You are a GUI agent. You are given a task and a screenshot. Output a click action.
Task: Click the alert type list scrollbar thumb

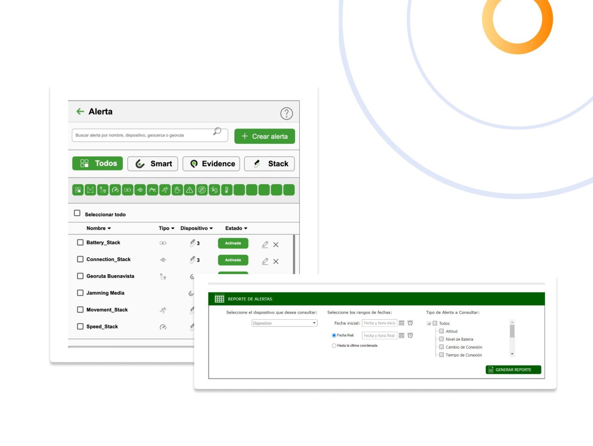pos(512,331)
